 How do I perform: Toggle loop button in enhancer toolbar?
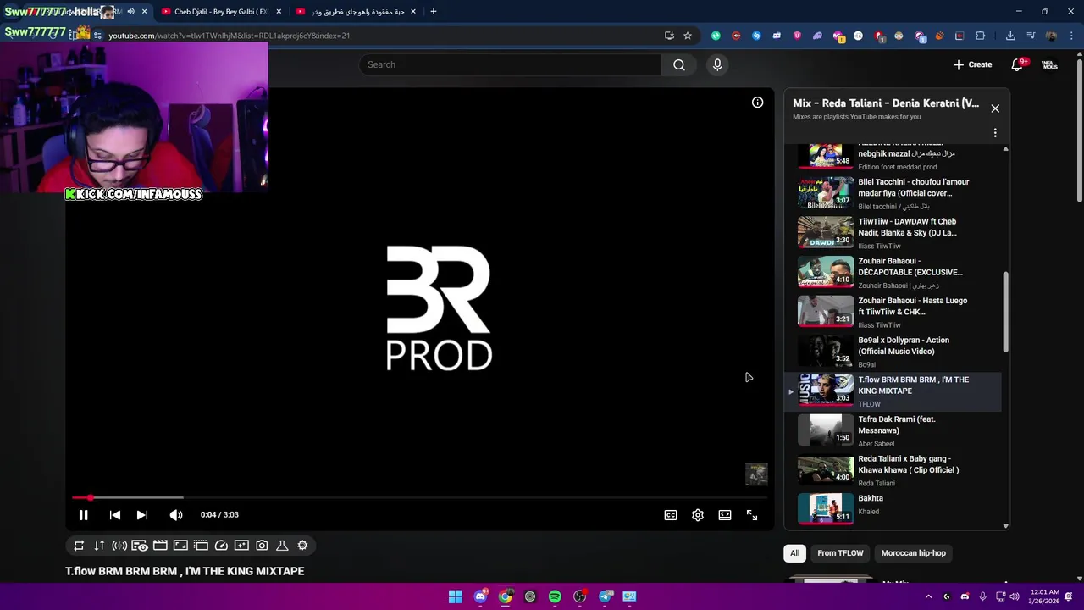click(79, 546)
